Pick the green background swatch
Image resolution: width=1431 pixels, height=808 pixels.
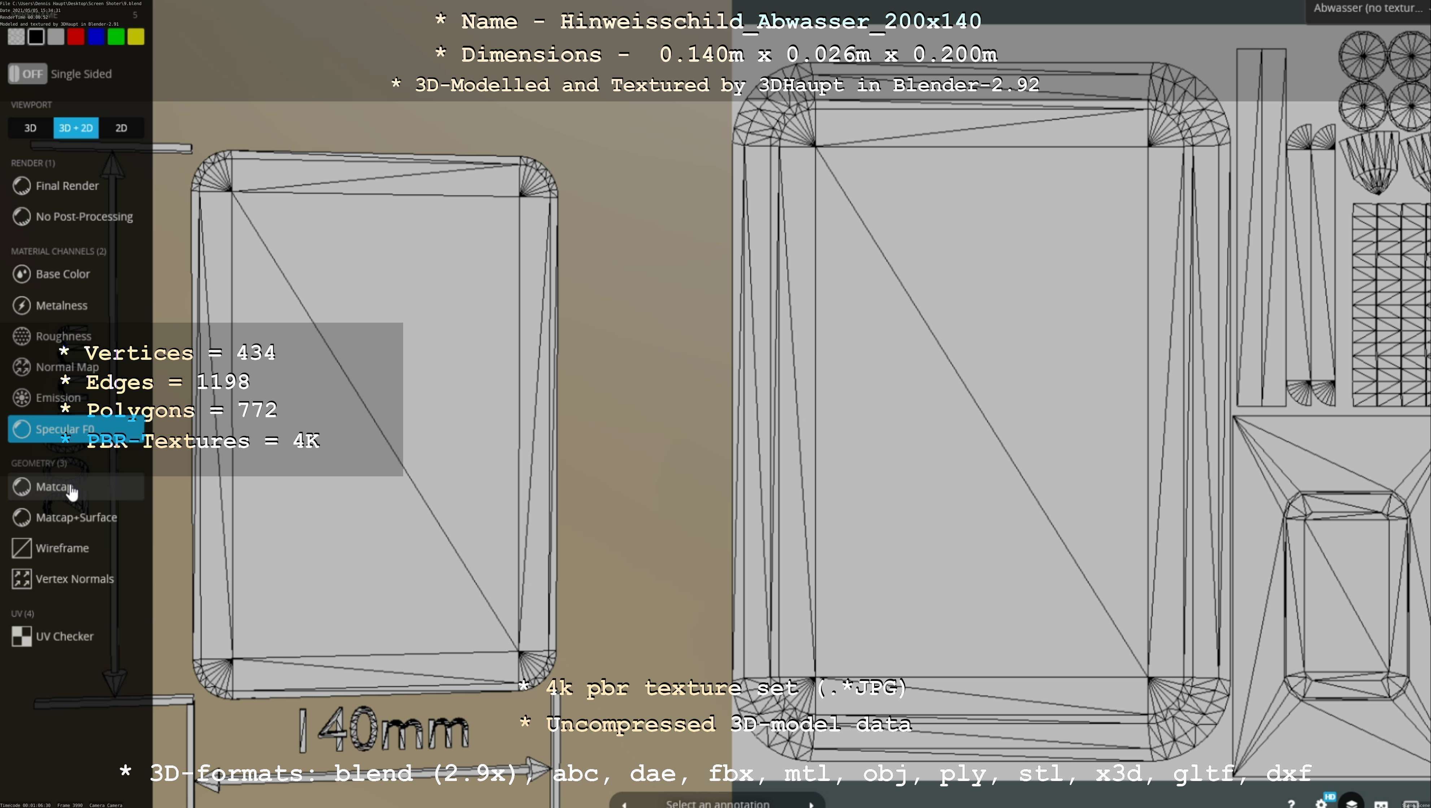pos(116,37)
